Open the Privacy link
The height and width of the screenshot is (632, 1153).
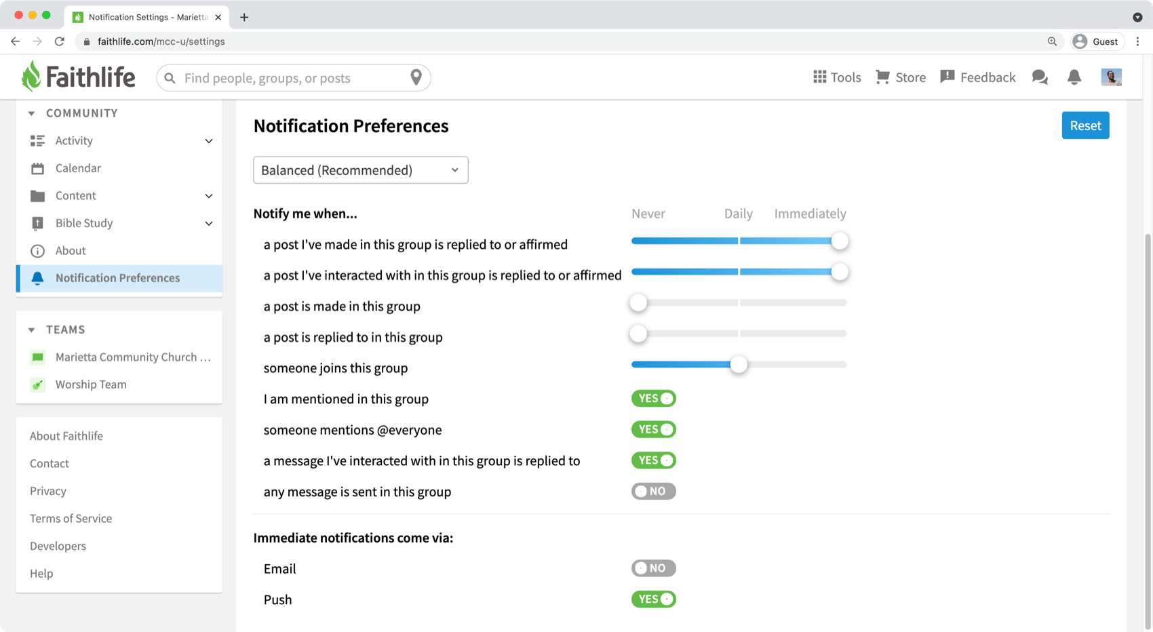pyautogui.click(x=48, y=491)
